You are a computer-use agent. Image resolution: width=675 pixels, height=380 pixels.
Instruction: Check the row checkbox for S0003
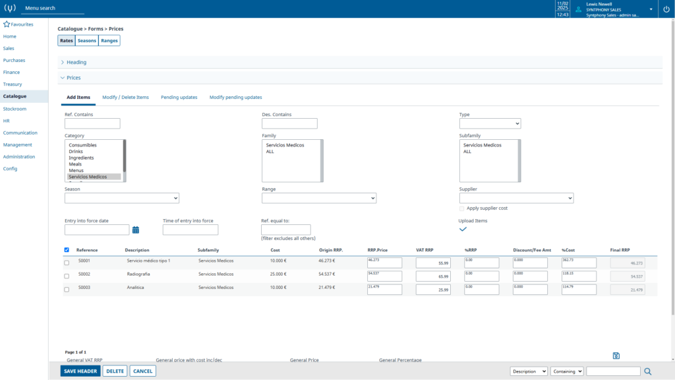[x=67, y=290]
